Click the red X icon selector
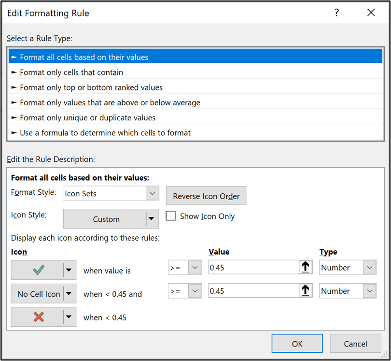The image size is (391, 361). pyautogui.click(x=38, y=317)
